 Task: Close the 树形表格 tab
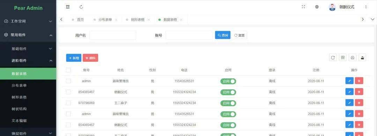click(149, 20)
